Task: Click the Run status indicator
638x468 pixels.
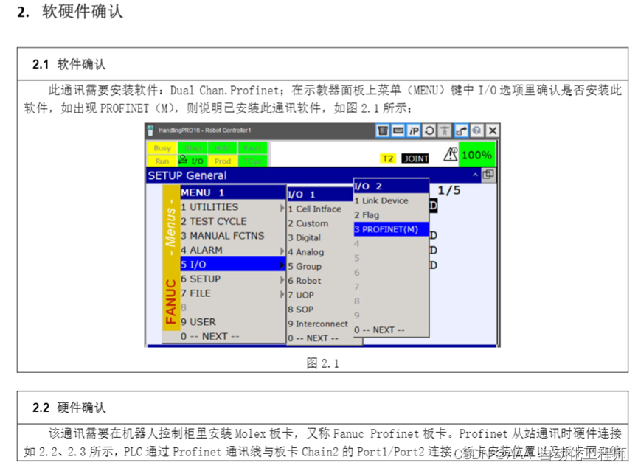Action: click(162, 161)
